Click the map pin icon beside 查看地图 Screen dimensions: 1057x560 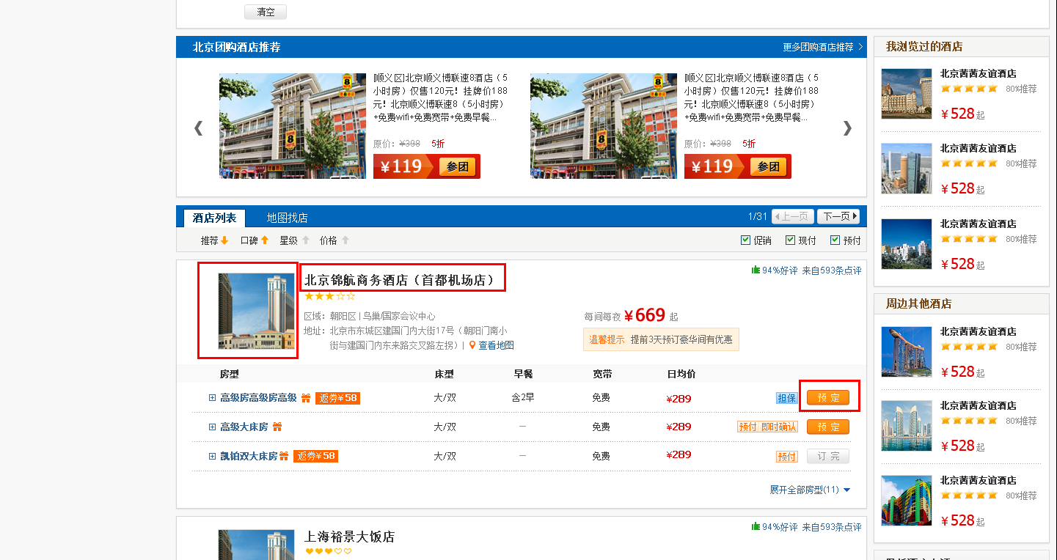tap(472, 345)
